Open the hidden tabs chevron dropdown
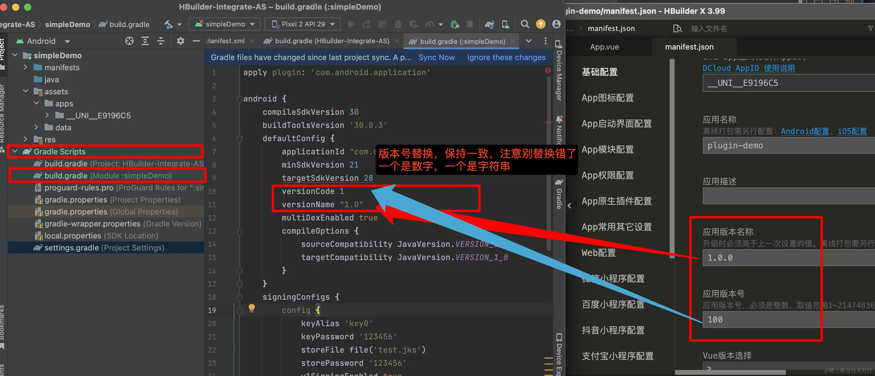Screen dimensions: 875x376 point(529,41)
